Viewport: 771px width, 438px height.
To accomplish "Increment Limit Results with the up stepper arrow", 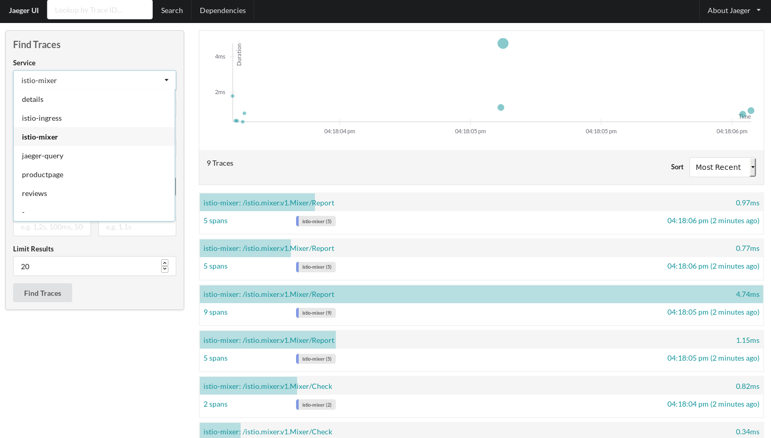I will click(165, 263).
